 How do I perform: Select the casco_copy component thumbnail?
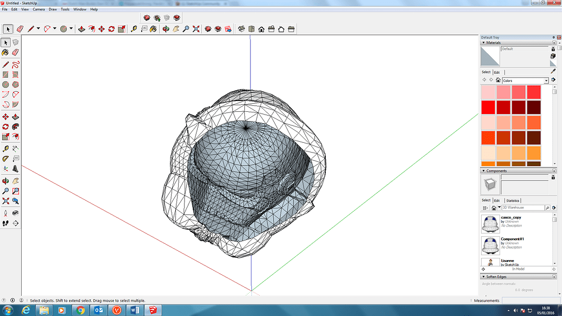click(490, 223)
